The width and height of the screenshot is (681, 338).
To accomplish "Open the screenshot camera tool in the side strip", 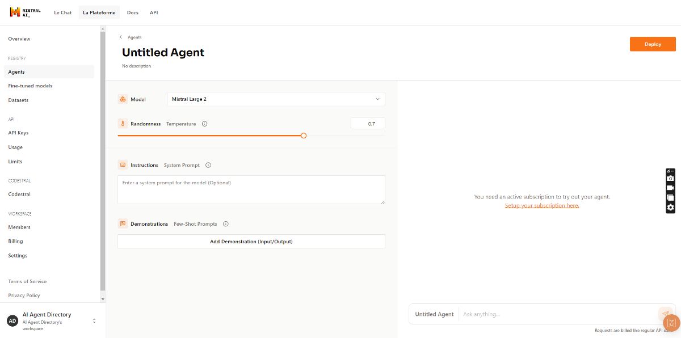I will tap(670, 178).
